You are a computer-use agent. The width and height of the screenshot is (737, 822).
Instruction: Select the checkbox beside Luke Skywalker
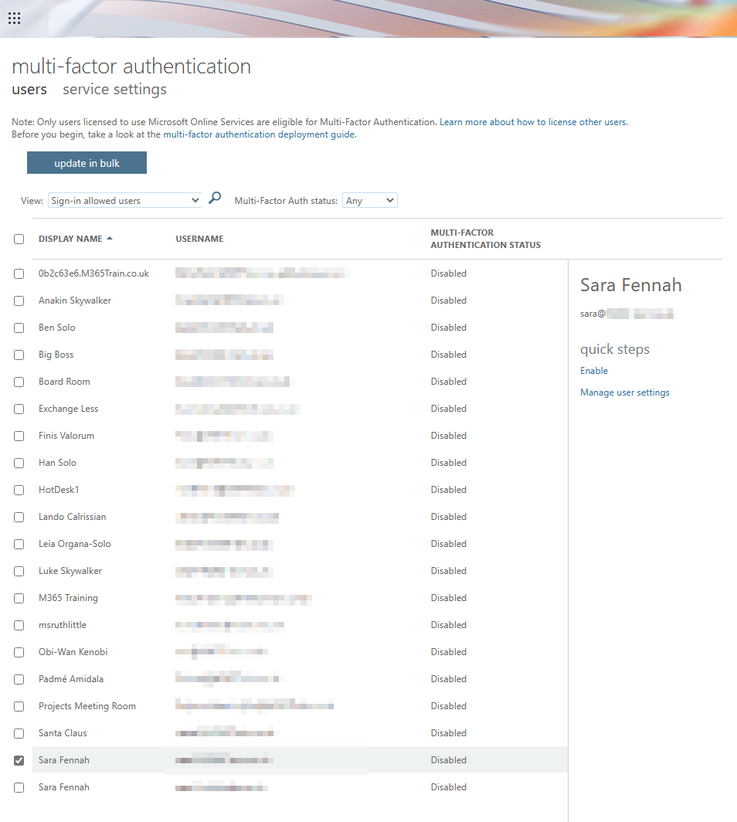[19, 571]
